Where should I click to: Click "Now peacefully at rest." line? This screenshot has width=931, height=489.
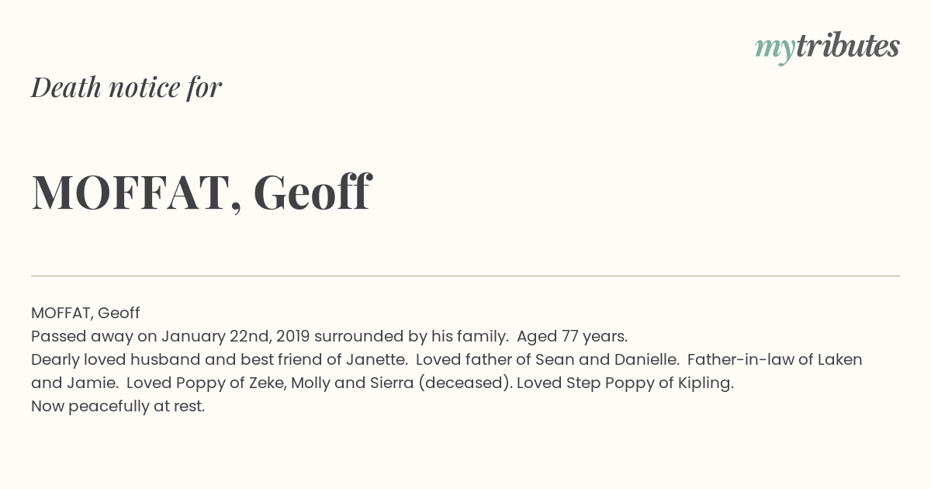[x=118, y=407]
